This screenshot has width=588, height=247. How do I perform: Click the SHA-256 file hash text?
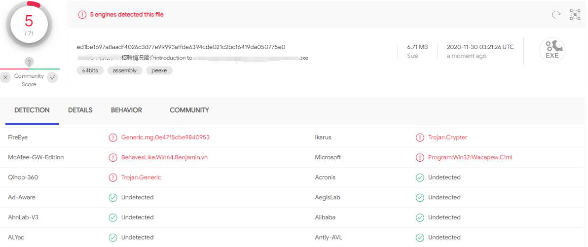click(x=181, y=47)
